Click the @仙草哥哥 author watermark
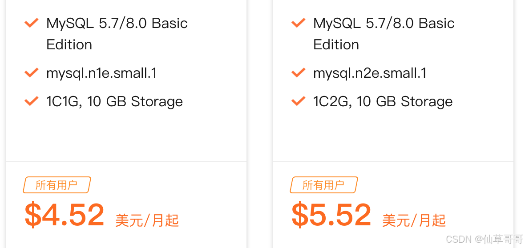Screen dimensions: 525x248 498,239
